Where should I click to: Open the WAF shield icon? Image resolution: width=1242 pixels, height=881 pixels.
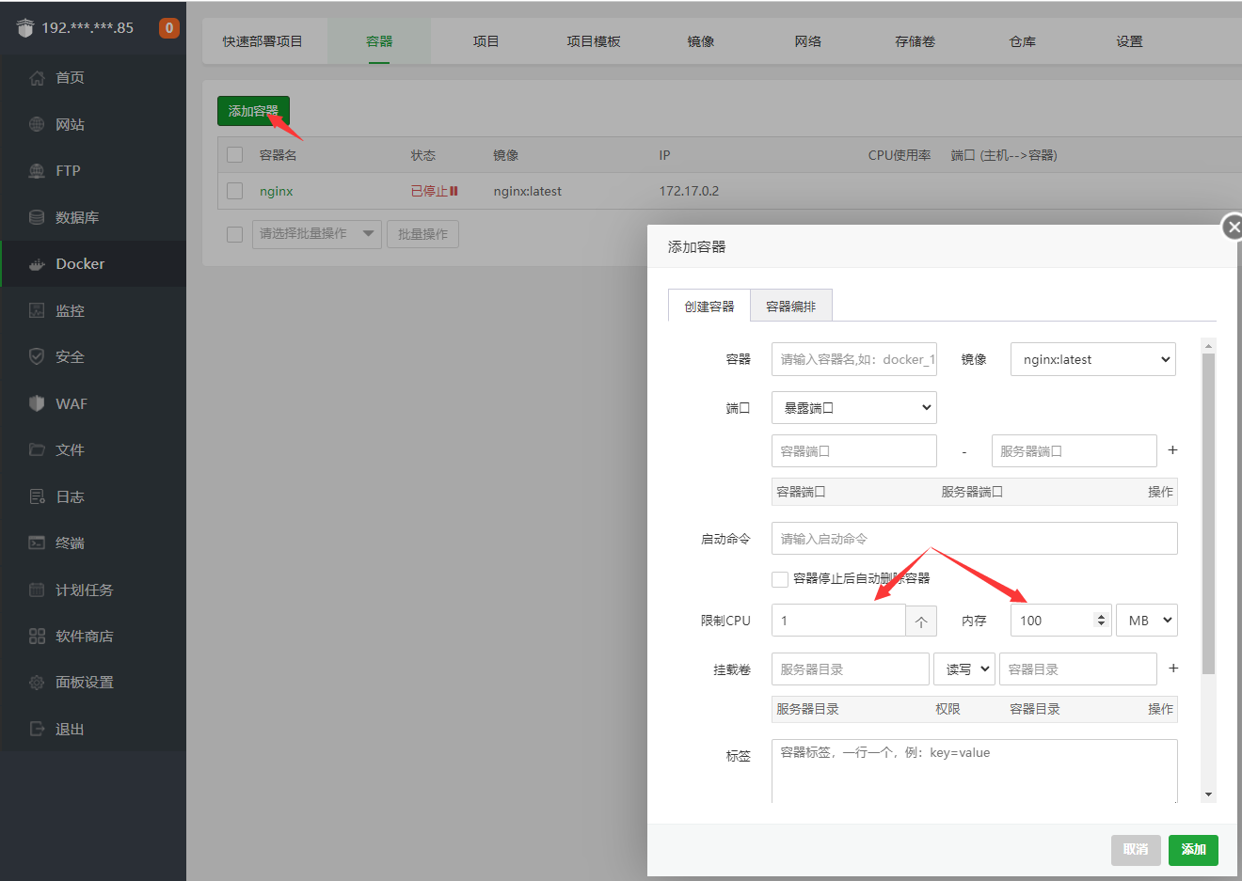pos(37,403)
